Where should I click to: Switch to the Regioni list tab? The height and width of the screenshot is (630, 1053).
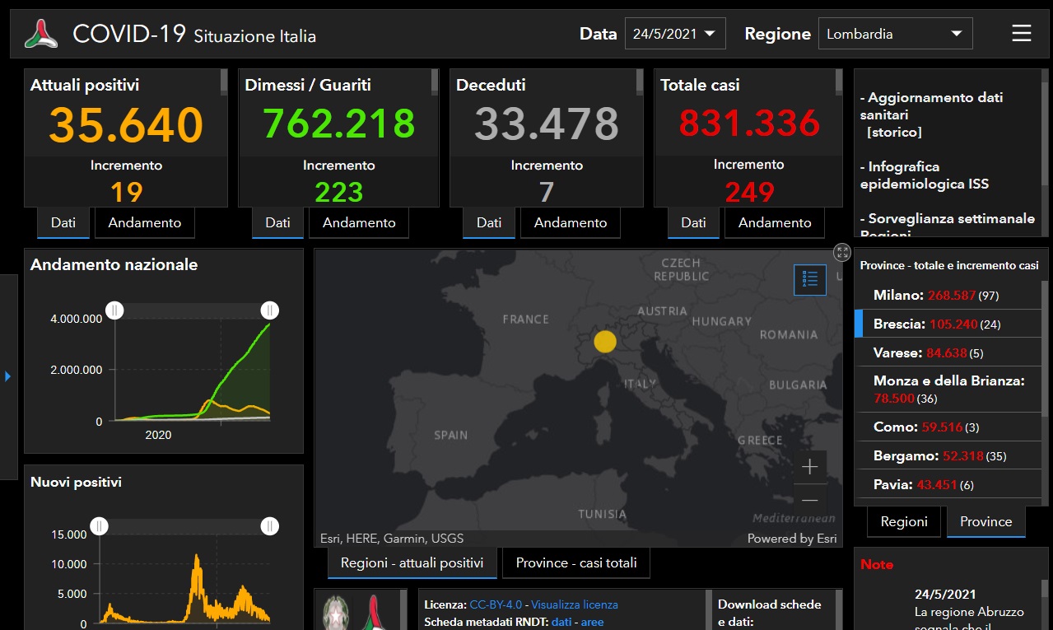pyautogui.click(x=903, y=521)
